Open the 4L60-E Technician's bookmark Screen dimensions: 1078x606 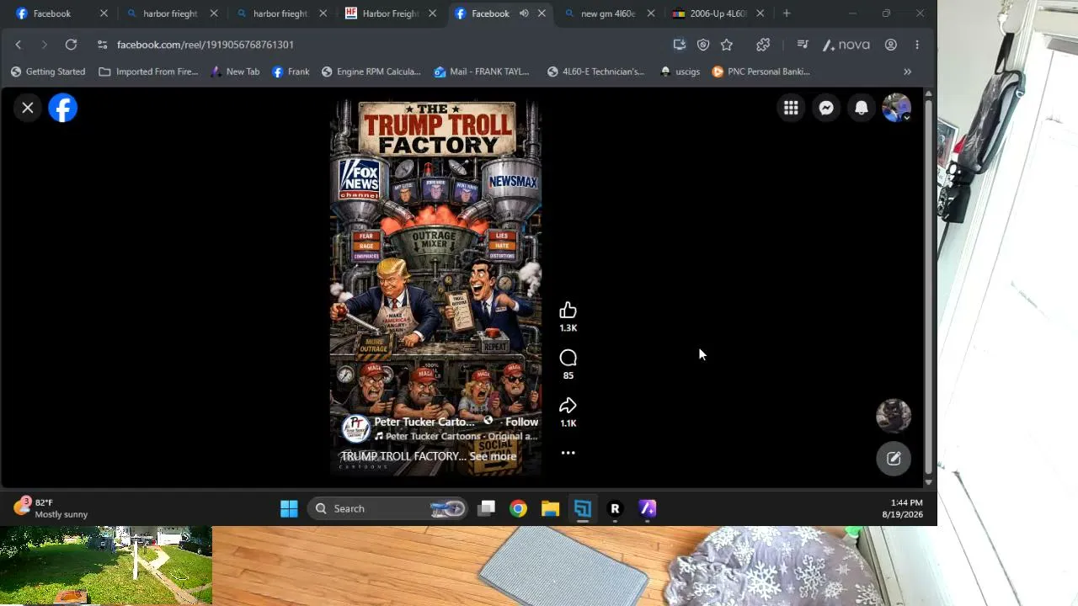(595, 72)
